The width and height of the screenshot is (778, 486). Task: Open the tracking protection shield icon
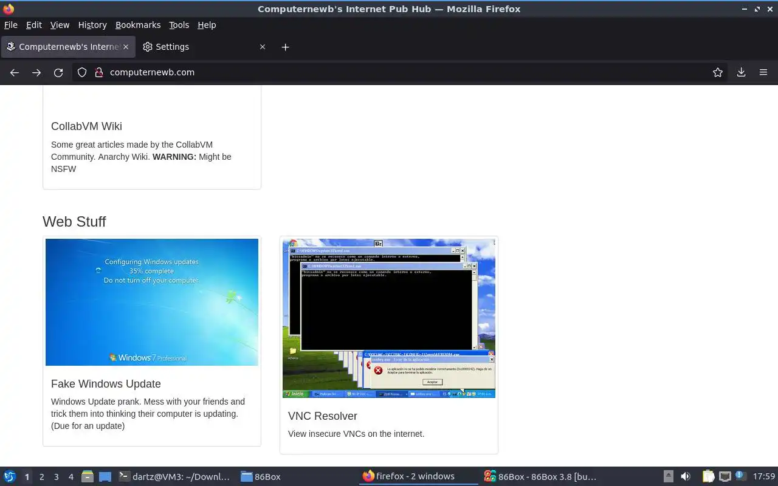(82, 72)
